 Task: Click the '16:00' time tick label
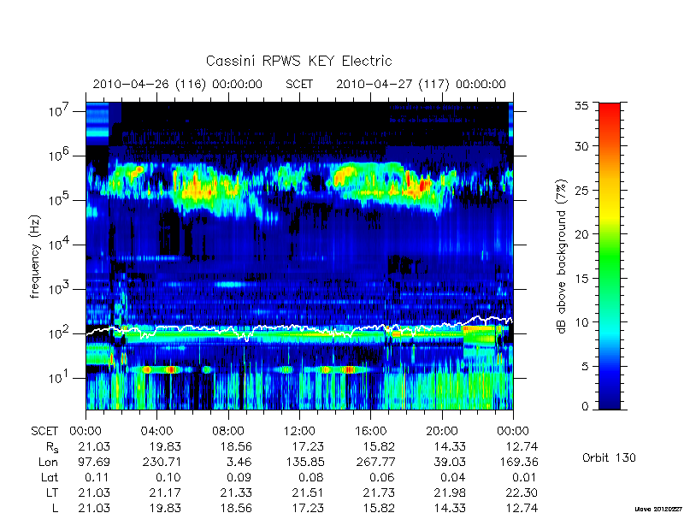[370, 432]
